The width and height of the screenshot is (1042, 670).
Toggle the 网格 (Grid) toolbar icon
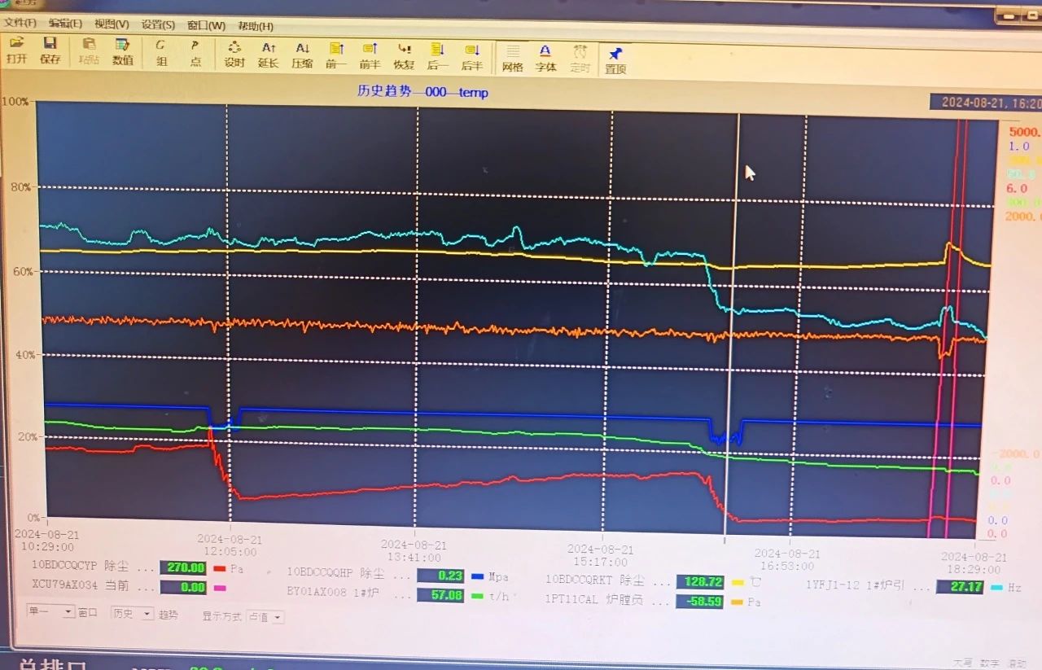[x=512, y=59]
